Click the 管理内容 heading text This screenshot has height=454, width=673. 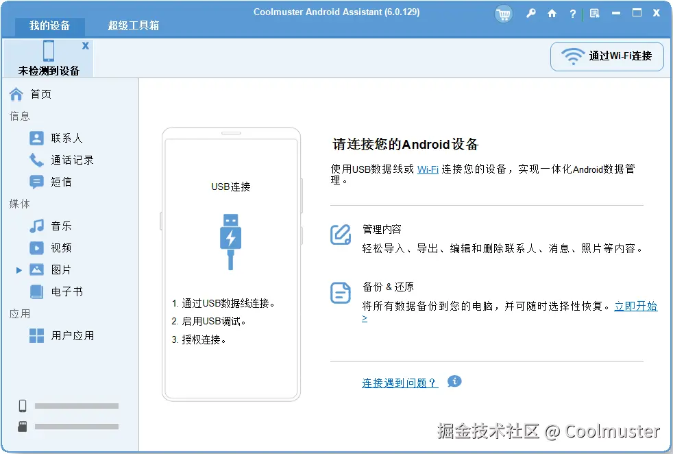[382, 229]
